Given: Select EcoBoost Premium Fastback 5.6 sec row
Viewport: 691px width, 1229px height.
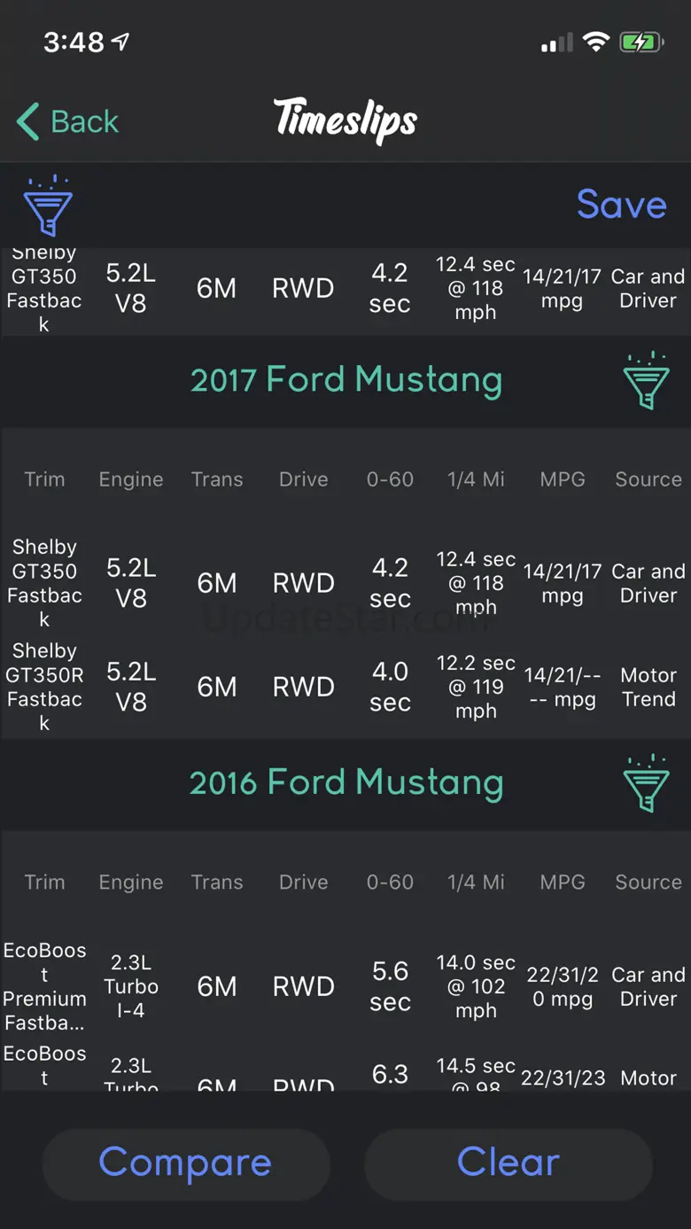Looking at the screenshot, I should (345, 986).
